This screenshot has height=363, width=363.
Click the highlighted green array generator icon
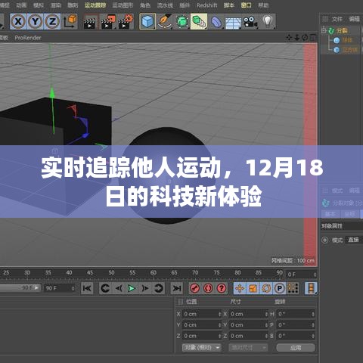[x=199, y=21]
